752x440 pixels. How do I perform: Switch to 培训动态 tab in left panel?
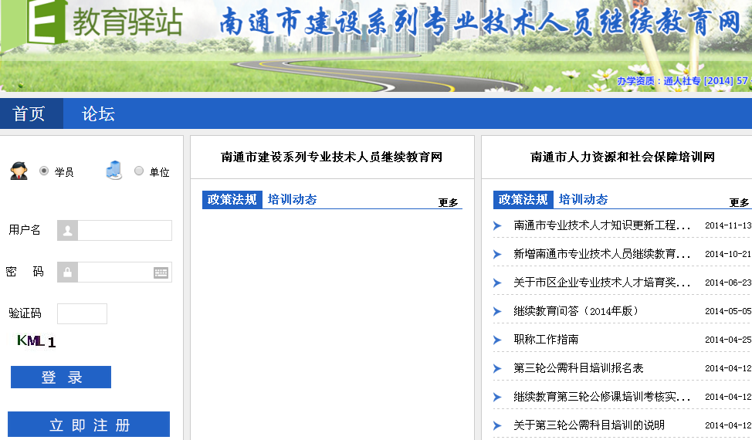(x=292, y=199)
